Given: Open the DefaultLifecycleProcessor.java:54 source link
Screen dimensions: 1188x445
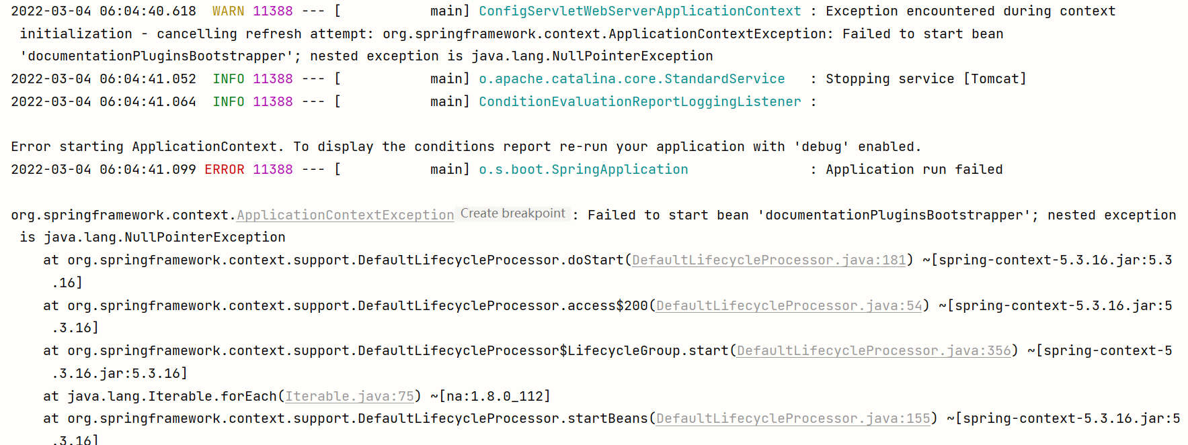Looking at the screenshot, I should tap(789, 305).
